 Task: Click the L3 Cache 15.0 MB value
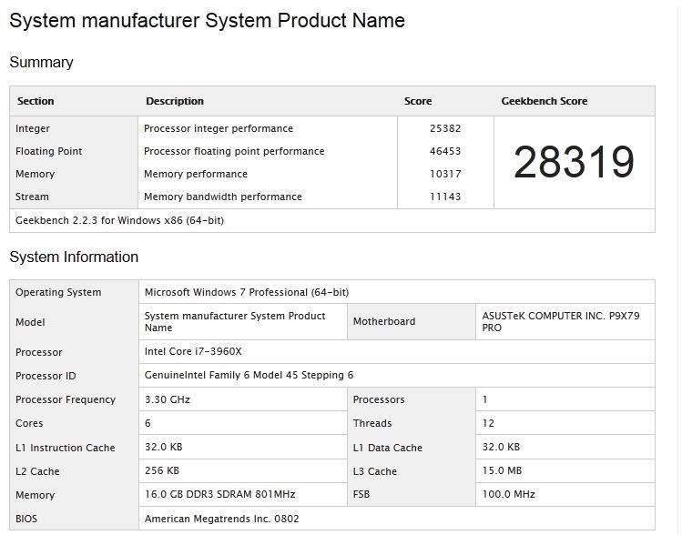pos(501,471)
